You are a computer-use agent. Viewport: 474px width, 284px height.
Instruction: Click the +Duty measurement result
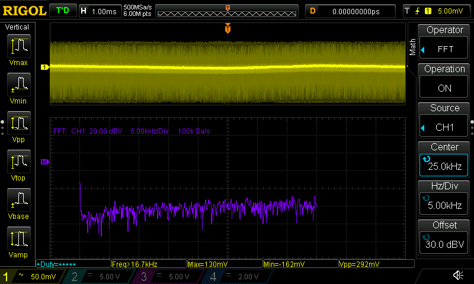tap(73, 264)
